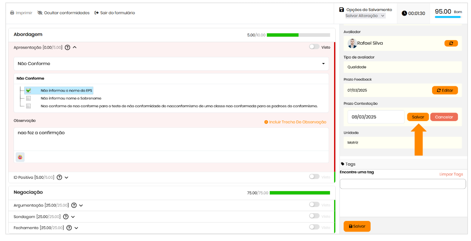The height and width of the screenshot is (241, 471).
Task: Expand the Argumentação section chevron
Action: click(x=81, y=205)
